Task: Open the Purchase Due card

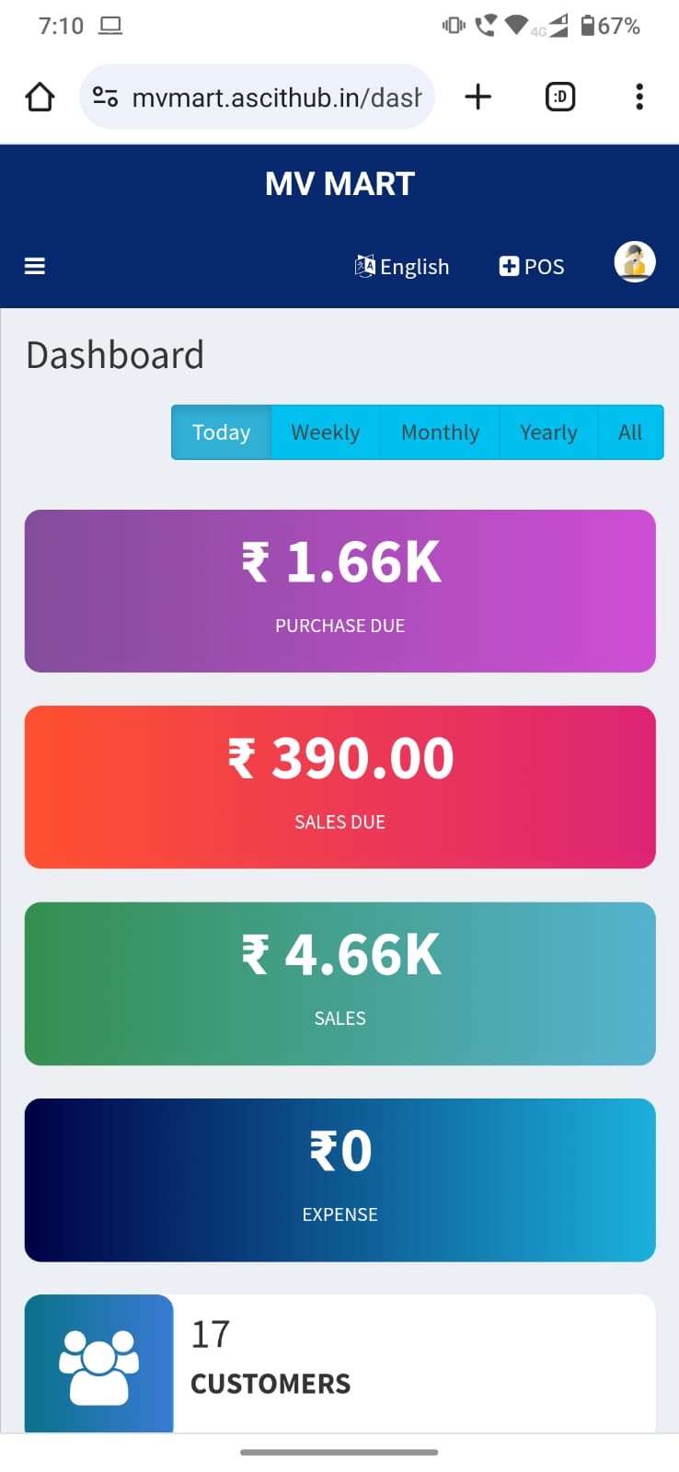Action: tap(339, 591)
